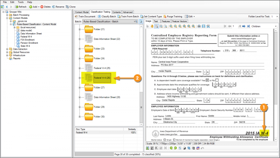Screen dimensions: 280x158
Task: Click the Classify Batch button
Action: (x=107, y=16)
